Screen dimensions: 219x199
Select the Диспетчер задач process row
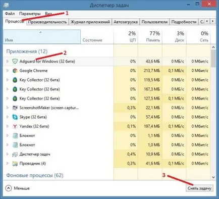click(106, 154)
